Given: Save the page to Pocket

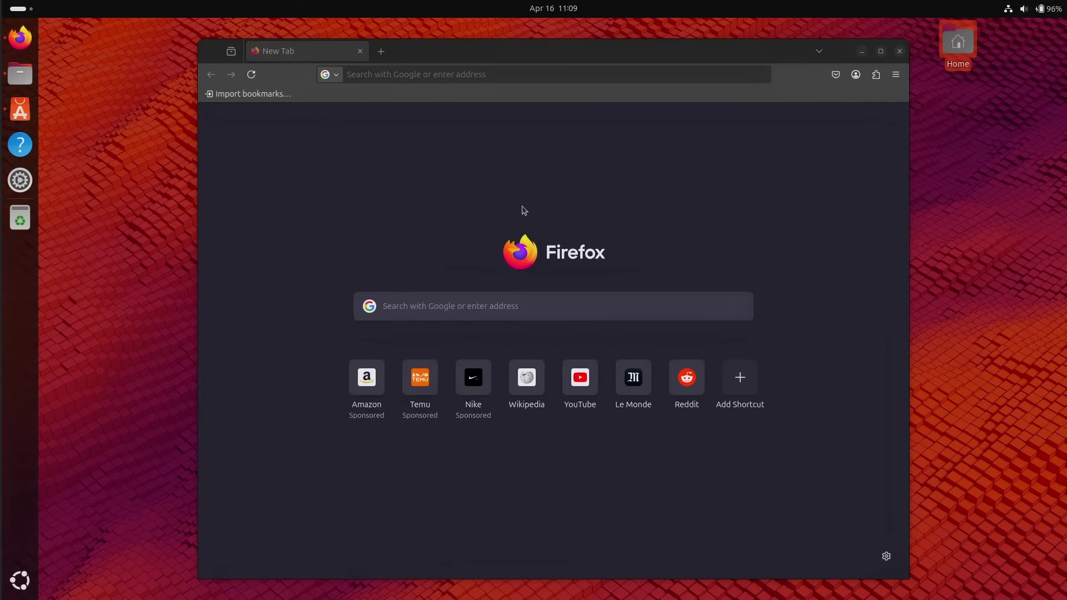Looking at the screenshot, I should coord(836,74).
